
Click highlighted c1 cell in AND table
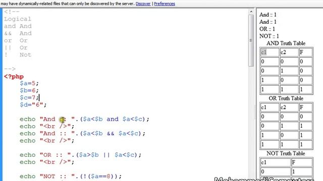pyautogui.click(x=270, y=52)
